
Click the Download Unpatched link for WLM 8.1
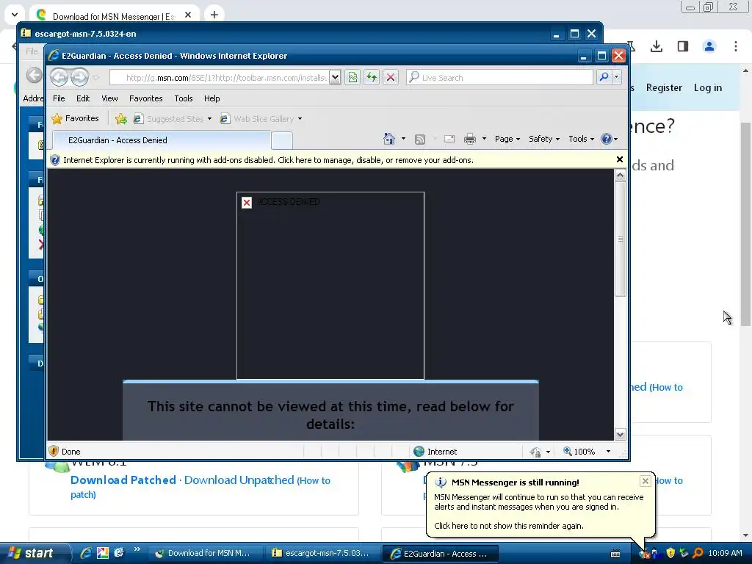point(239,480)
